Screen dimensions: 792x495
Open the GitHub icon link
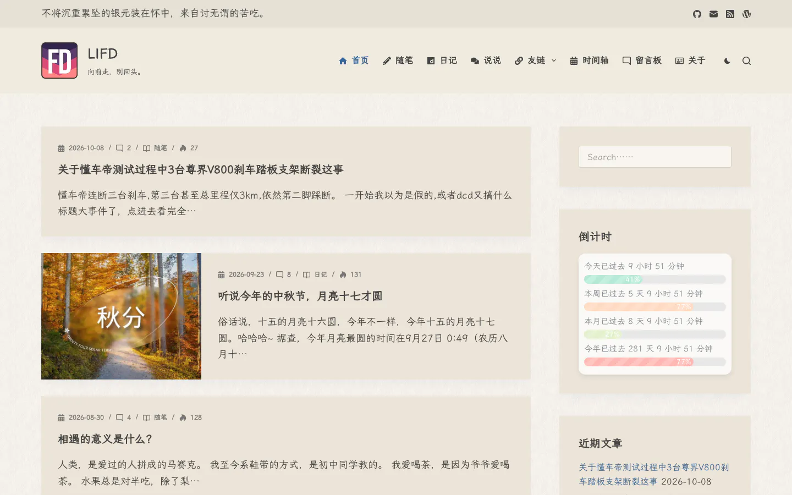[697, 14]
